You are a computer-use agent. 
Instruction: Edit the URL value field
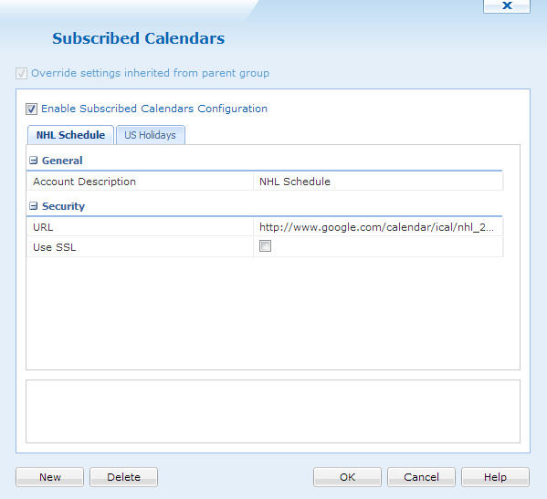click(378, 227)
